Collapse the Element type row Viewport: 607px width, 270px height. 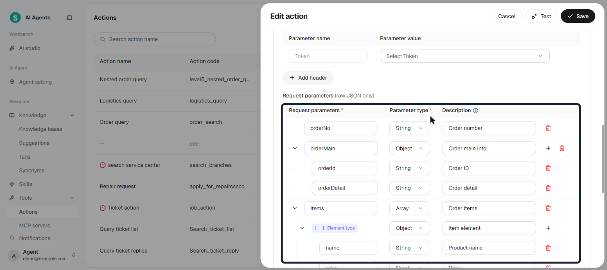click(302, 228)
